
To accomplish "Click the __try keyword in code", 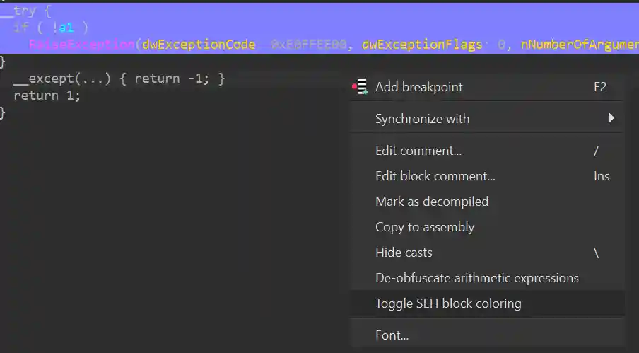I will click(x=19, y=11).
